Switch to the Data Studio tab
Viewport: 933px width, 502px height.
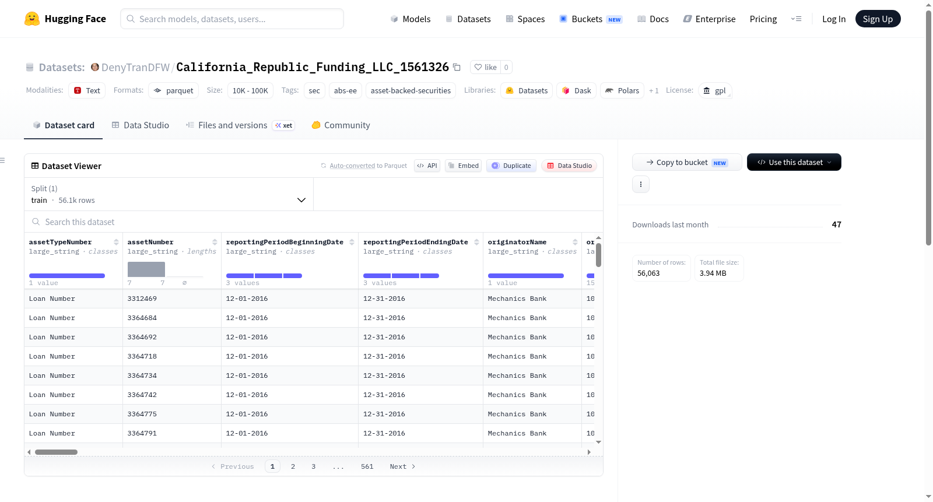click(x=140, y=125)
